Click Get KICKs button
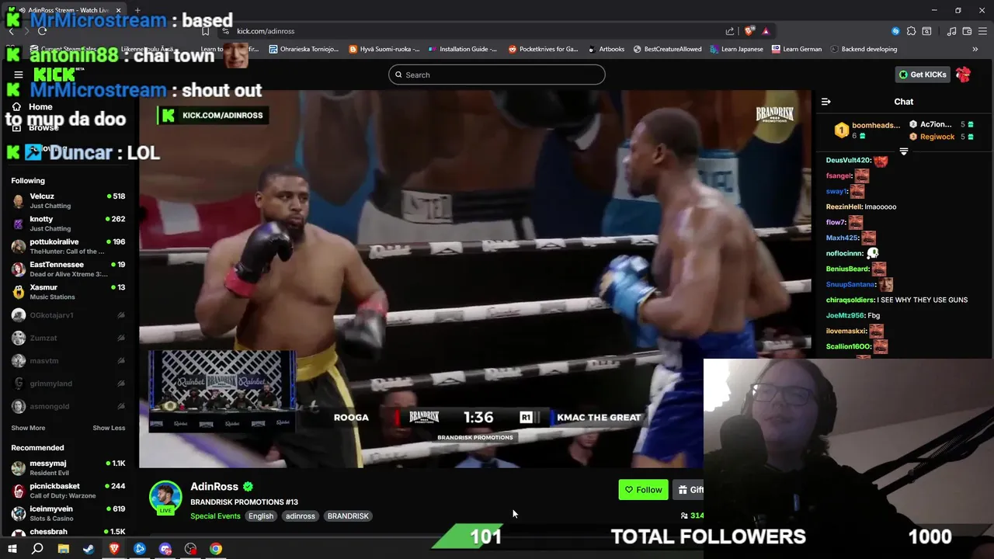This screenshot has height=559, width=994. 923,75
